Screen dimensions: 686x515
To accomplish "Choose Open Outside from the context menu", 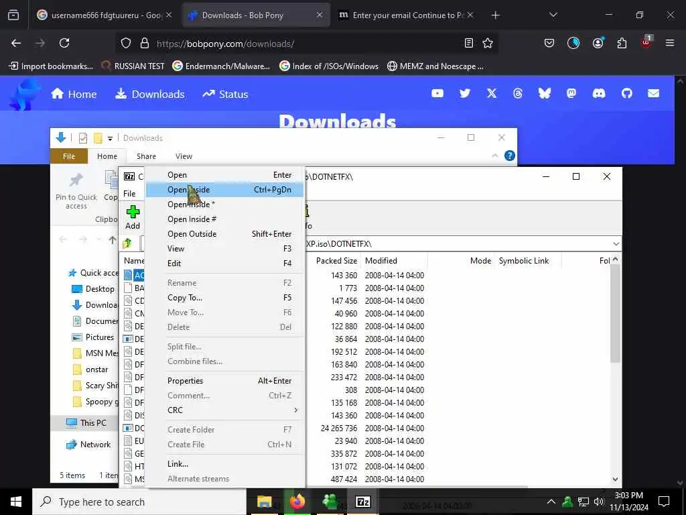I will (224, 234).
